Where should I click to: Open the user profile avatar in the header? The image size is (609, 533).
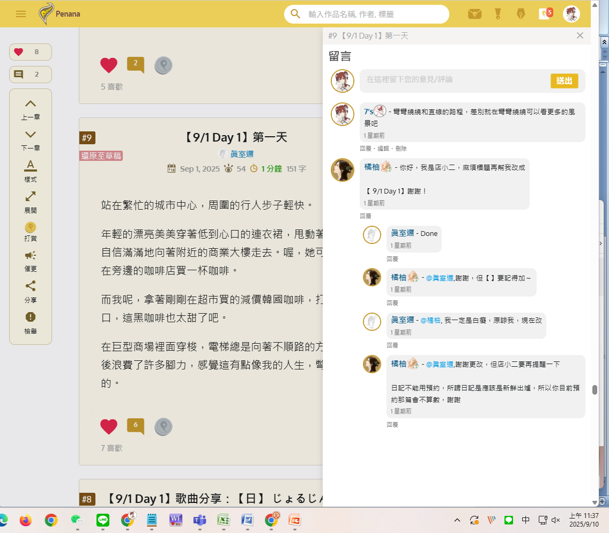(x=571, y=14)
